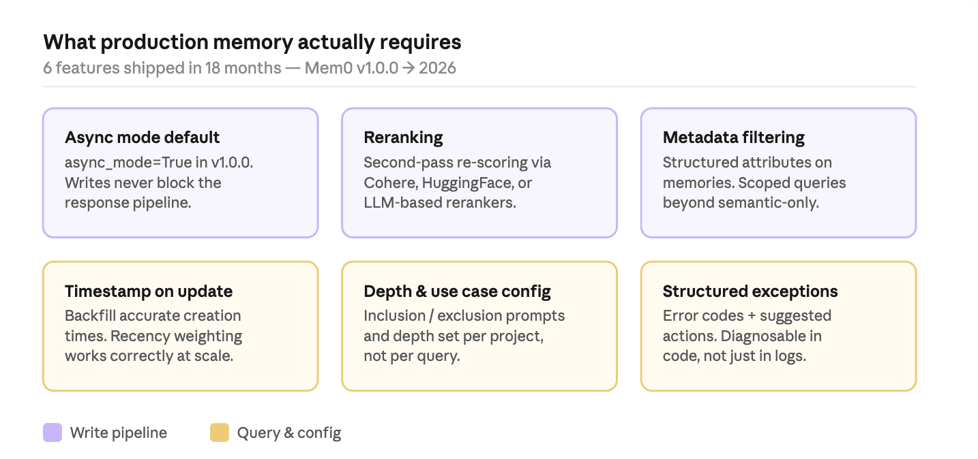
Task: Select the 'Metadata filtering' card title
Action: click(734, 138)
